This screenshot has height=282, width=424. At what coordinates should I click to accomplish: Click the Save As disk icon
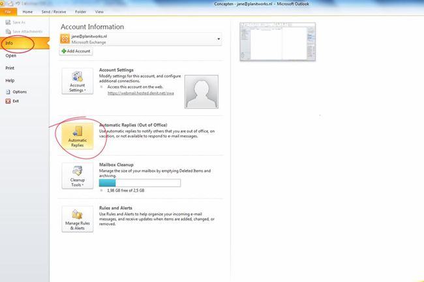coord(8,22)
